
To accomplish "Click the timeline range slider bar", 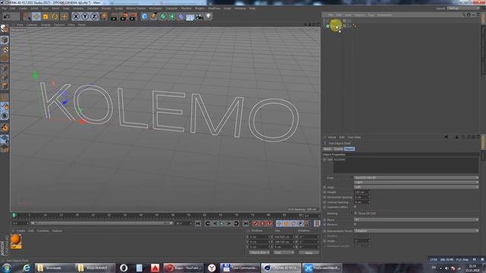I will [101, 223].
